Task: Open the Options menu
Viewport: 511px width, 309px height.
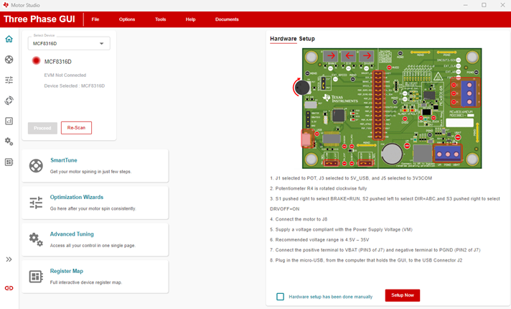Action: click(x=127, y=19)
